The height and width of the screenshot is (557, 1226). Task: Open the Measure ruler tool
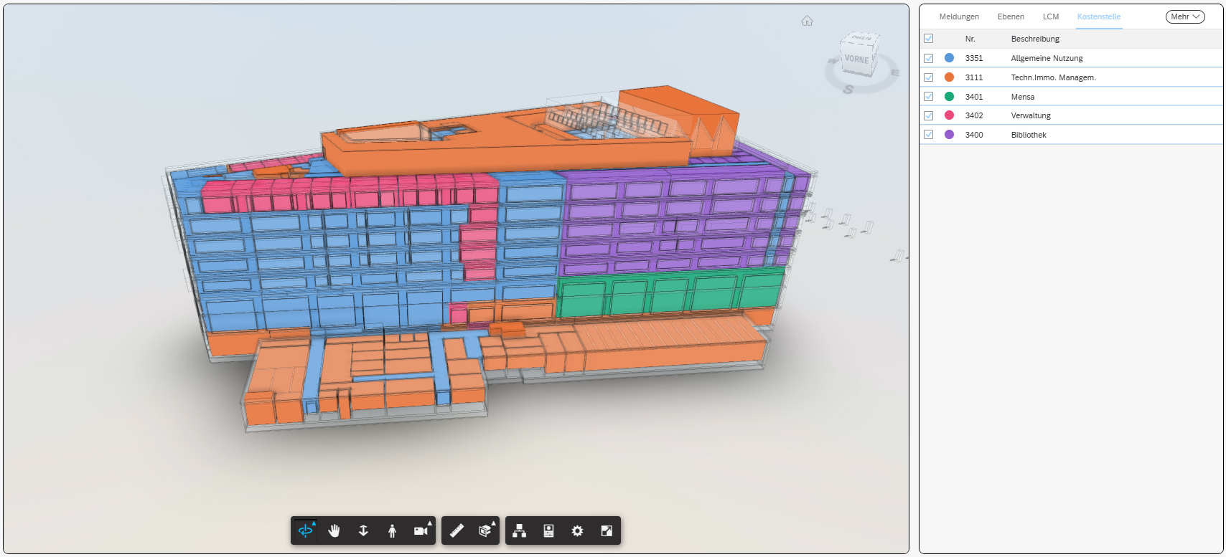(457, 531)
